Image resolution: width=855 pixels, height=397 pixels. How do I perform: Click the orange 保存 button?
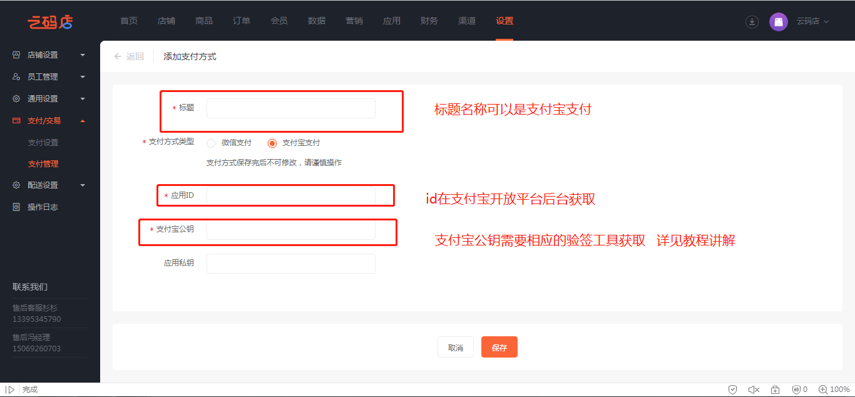pos(499,348)
